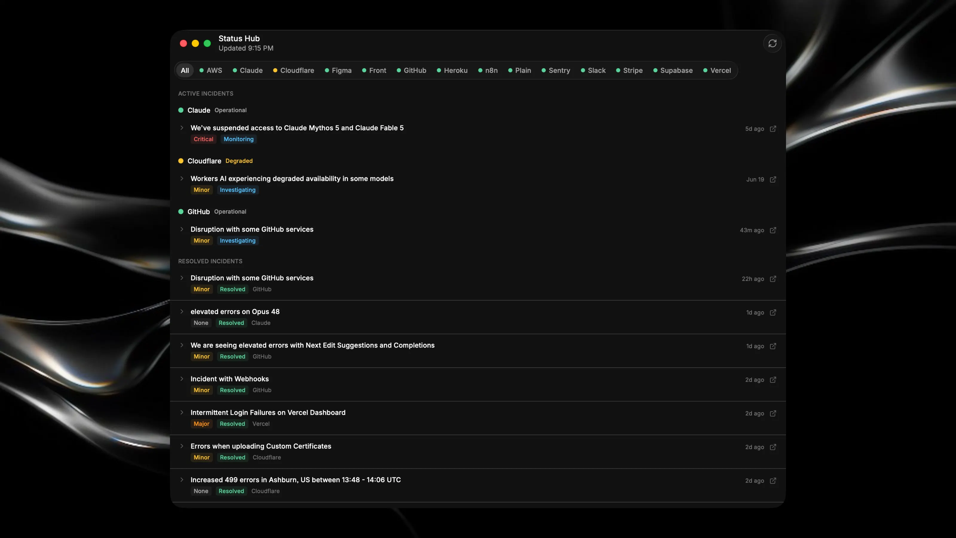
Task: Select the Front filter tab
Action: [374, 71]
